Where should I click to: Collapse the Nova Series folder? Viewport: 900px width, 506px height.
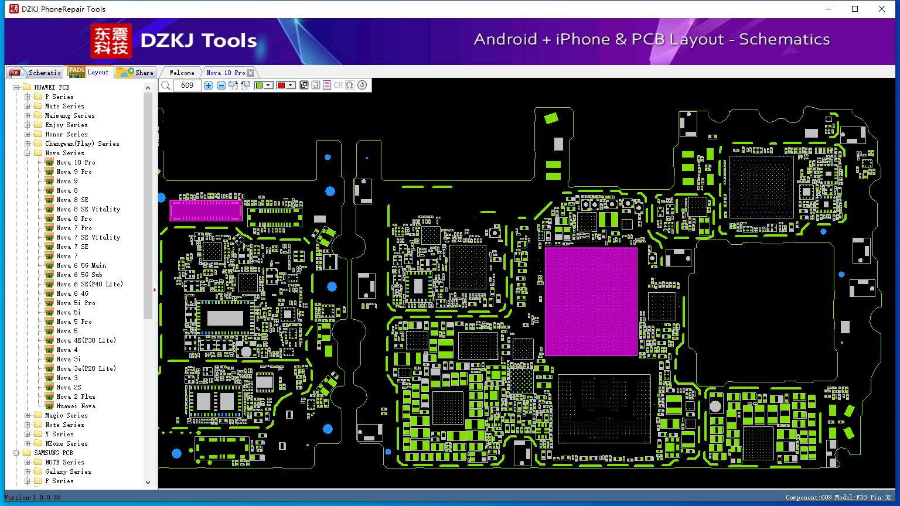click(x=27, y=153)
